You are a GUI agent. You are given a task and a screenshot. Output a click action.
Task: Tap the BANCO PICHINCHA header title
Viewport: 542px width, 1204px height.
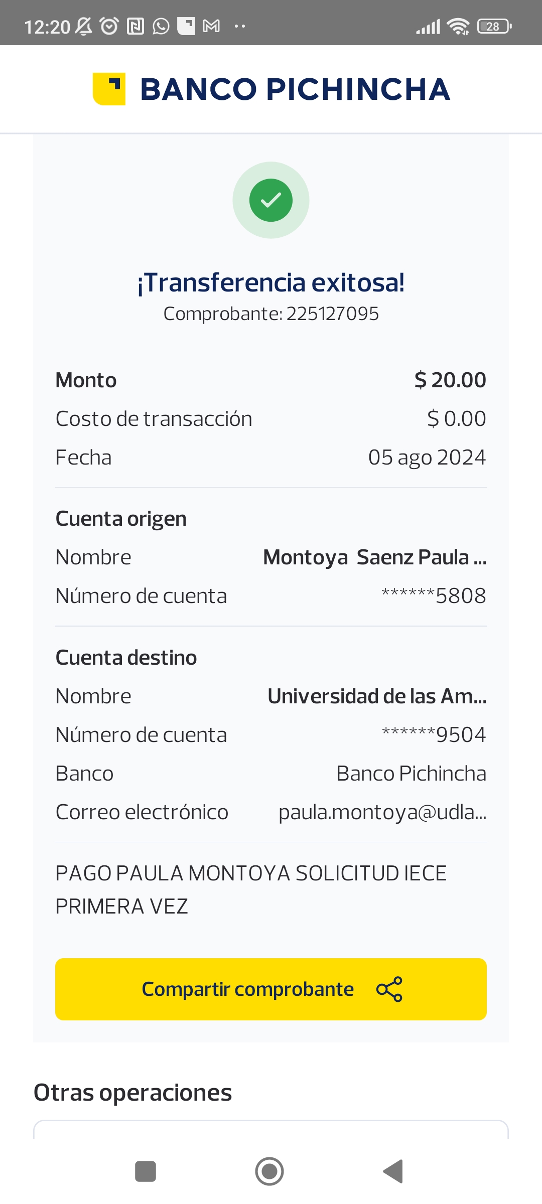pos(295,89)
